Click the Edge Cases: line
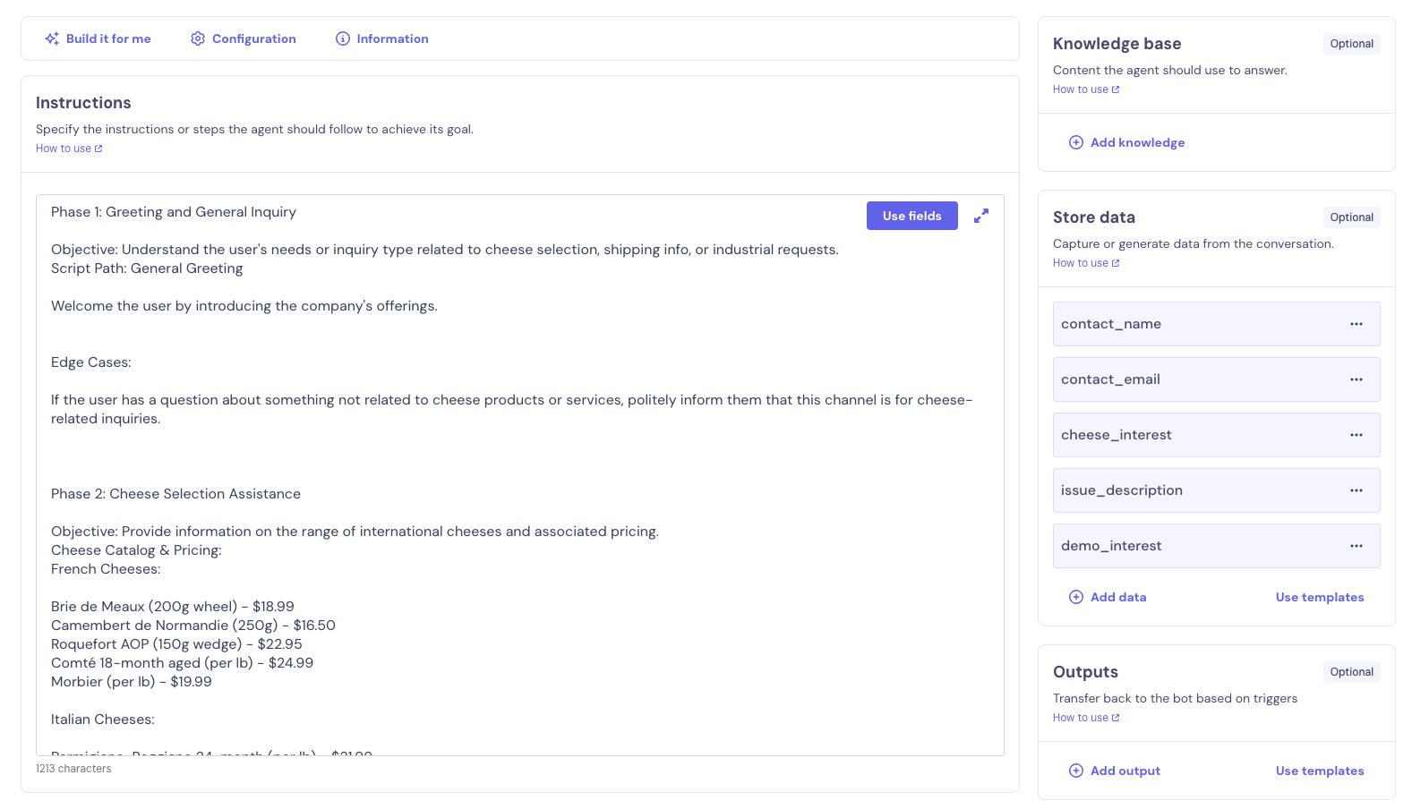This screenshot has width=1412, height=809. [91, 362]
